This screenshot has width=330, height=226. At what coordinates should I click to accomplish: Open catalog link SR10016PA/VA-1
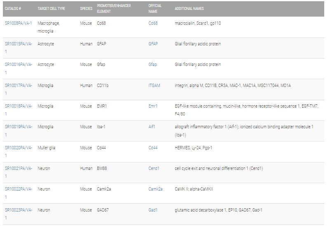19,68
